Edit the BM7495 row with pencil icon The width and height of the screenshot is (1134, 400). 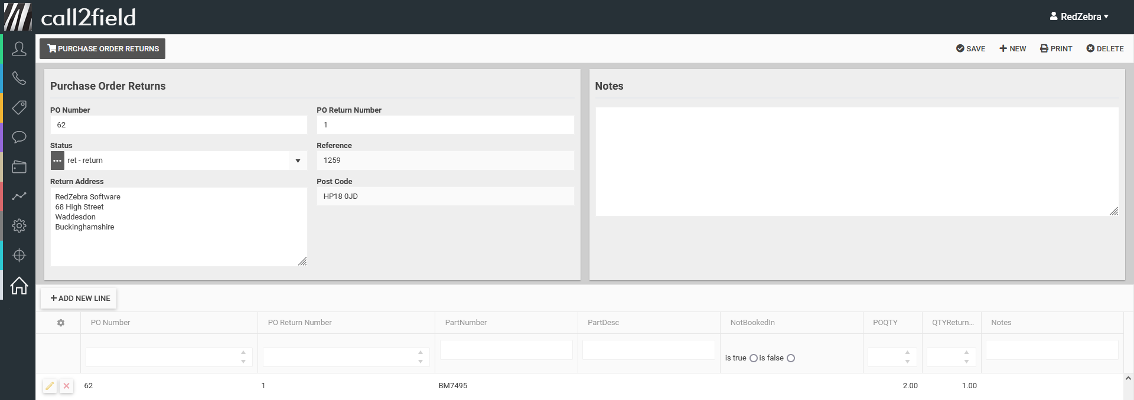point(50,386)
